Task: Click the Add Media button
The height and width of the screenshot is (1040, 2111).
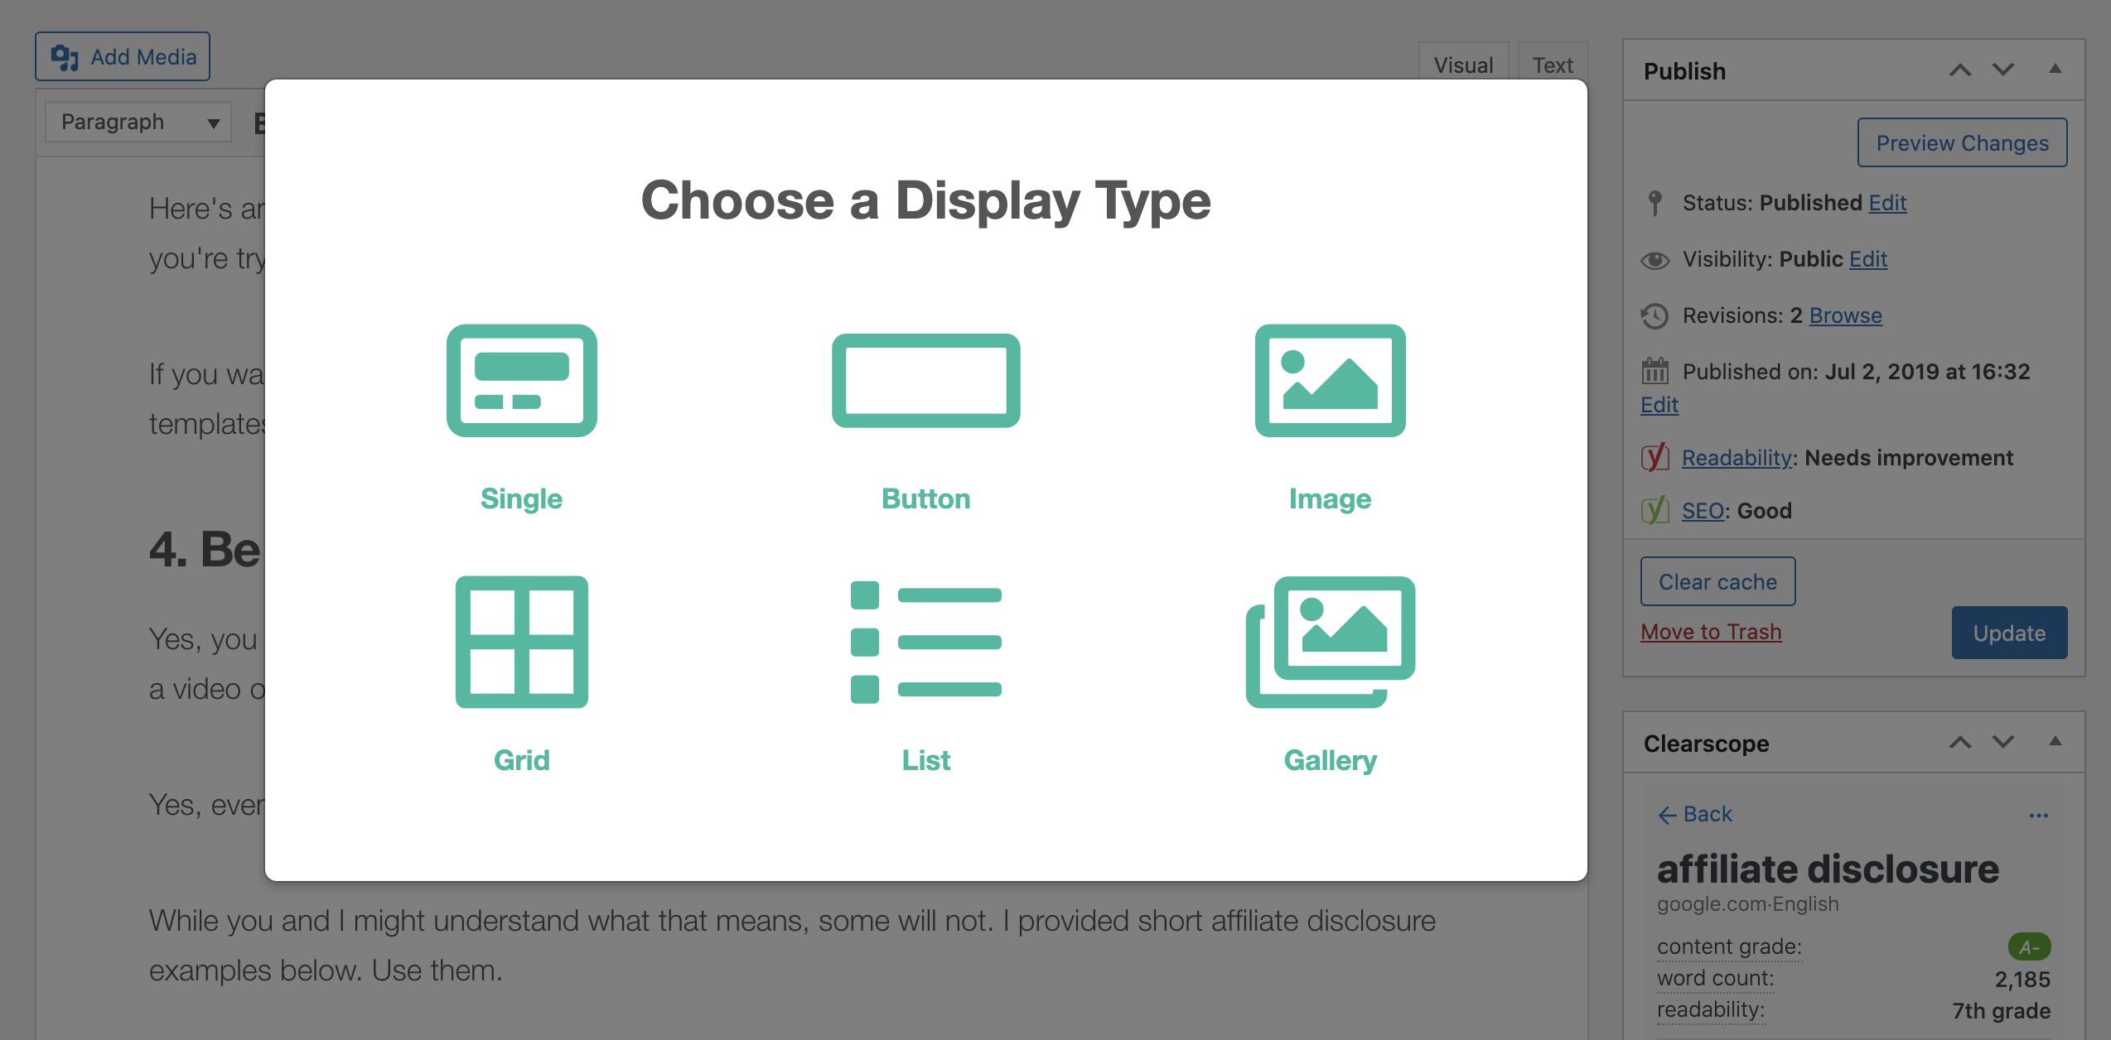Action: pyautogui.click(x=123, y=56)
